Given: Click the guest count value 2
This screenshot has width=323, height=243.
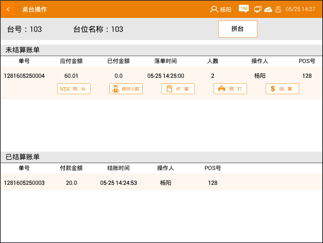Looking at the screenshot, I should point(213,76).
